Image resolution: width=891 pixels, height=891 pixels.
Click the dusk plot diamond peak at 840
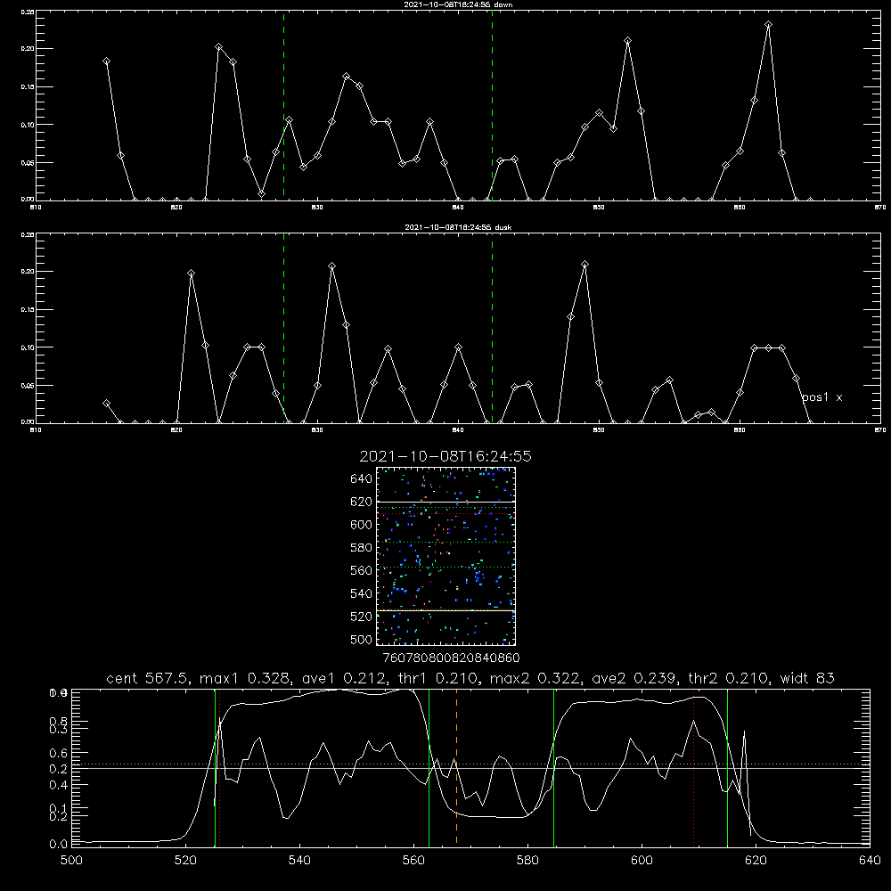459,347
